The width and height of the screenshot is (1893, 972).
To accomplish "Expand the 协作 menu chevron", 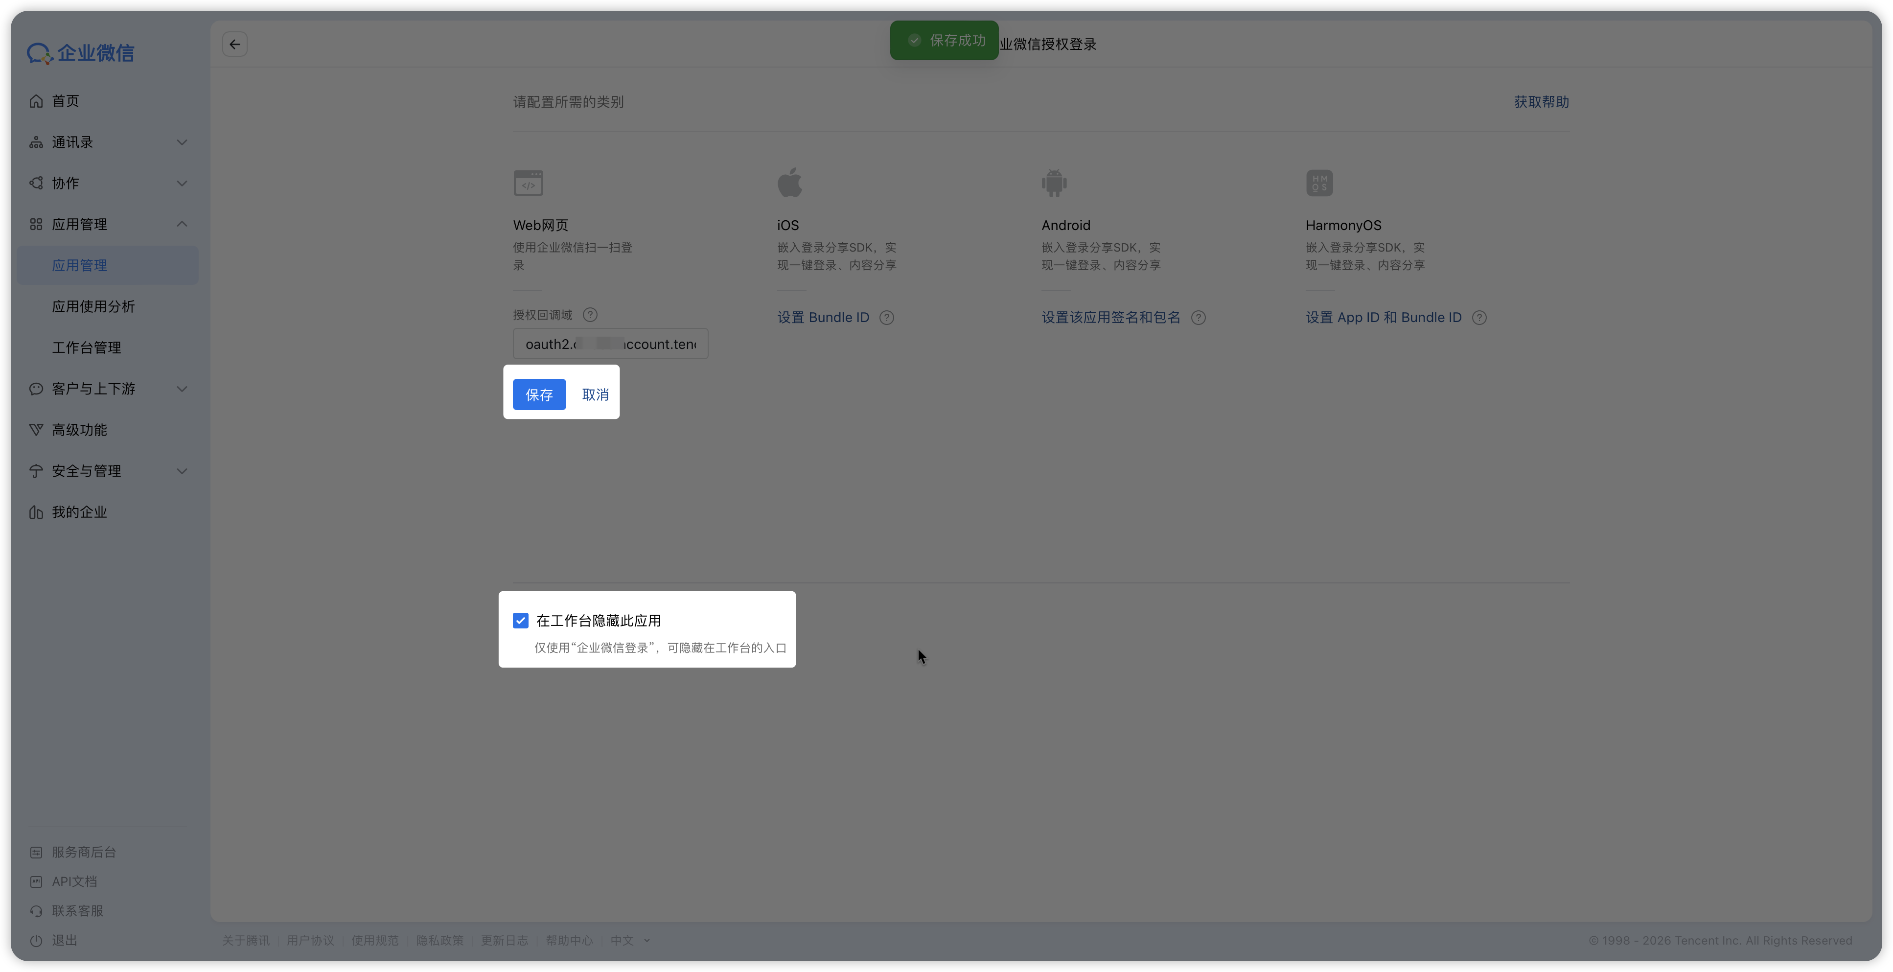I will point(182,183).
